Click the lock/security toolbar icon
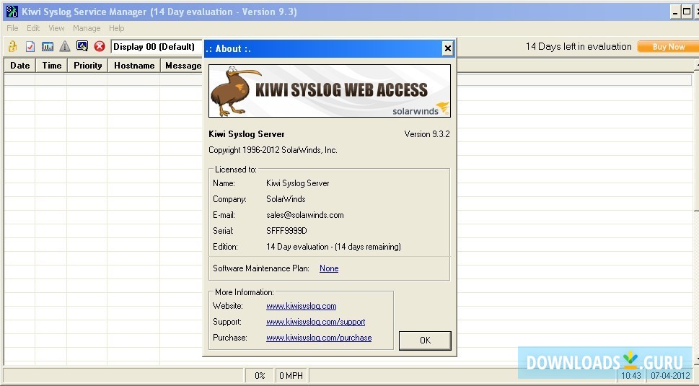Viewport: 699px width, 386px height. 12,46
